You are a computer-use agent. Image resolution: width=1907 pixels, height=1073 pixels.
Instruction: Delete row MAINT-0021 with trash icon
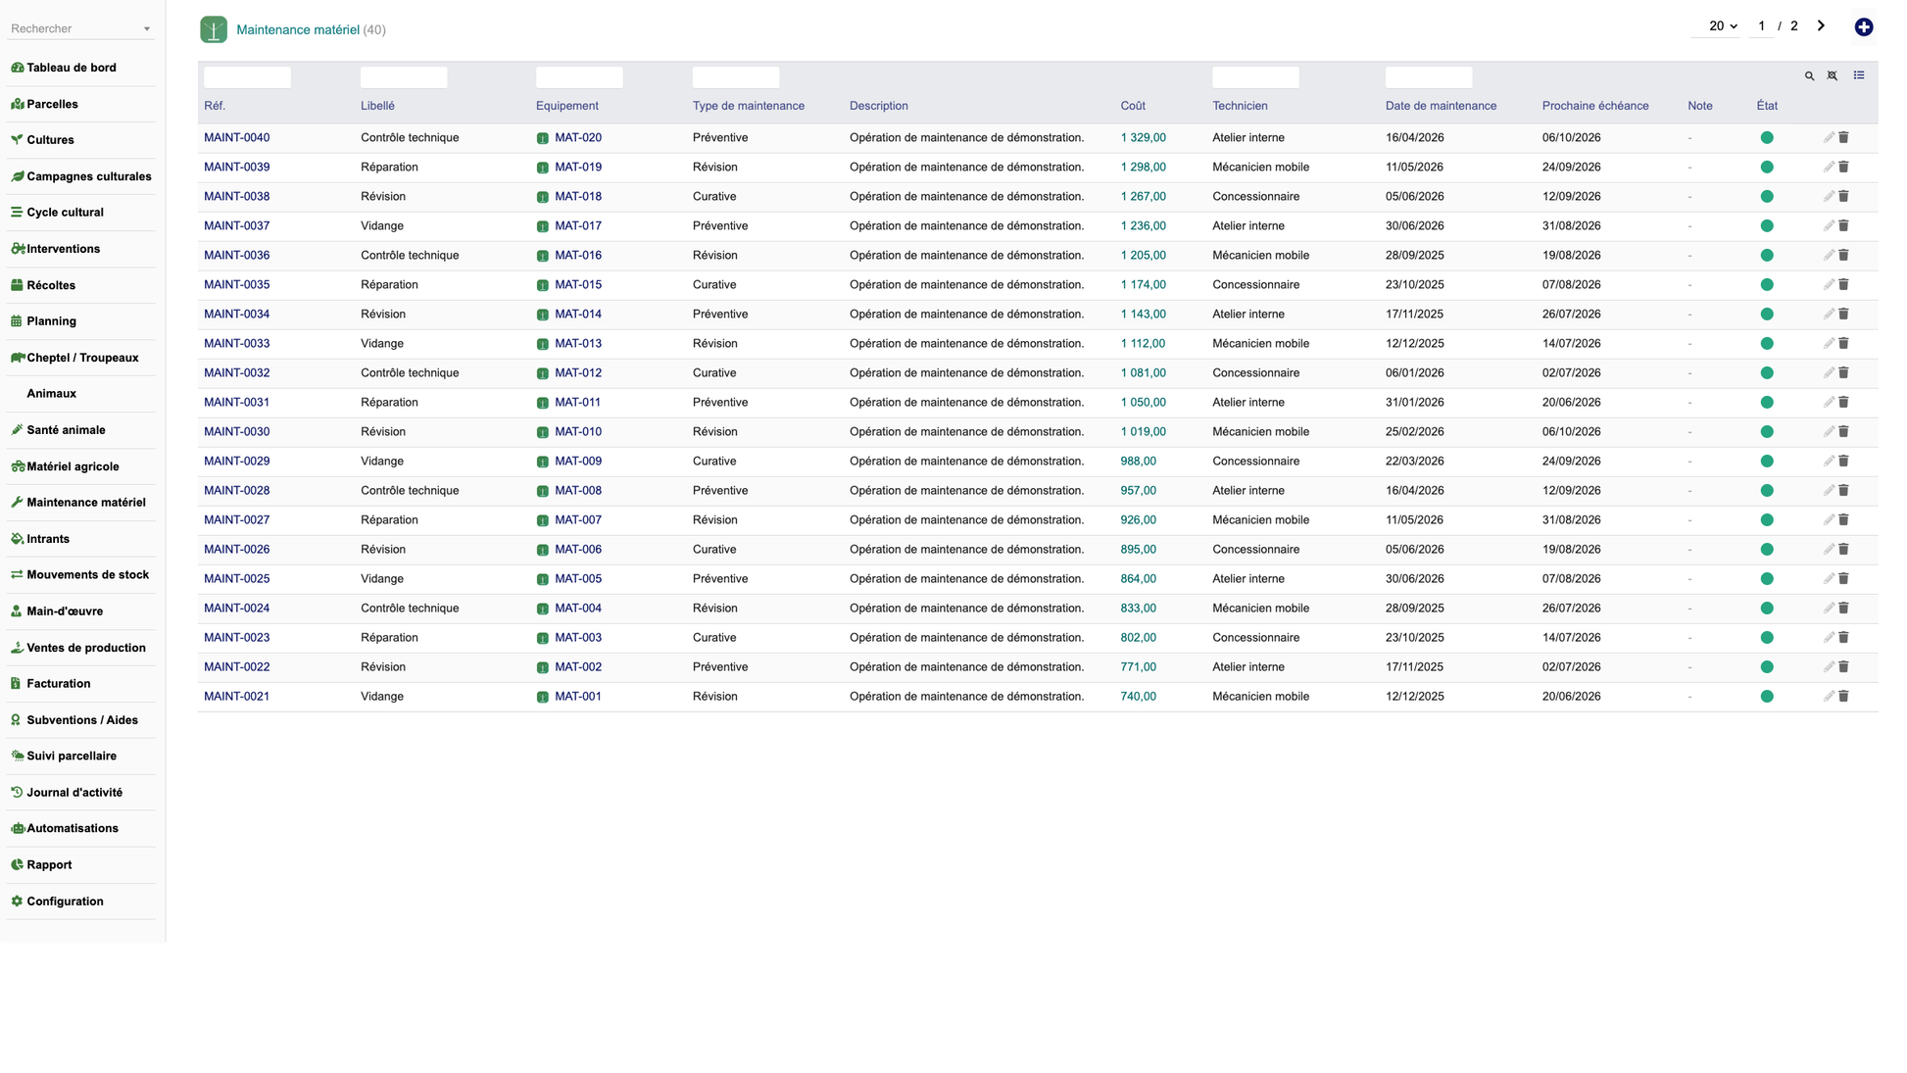coord(1843,697)
